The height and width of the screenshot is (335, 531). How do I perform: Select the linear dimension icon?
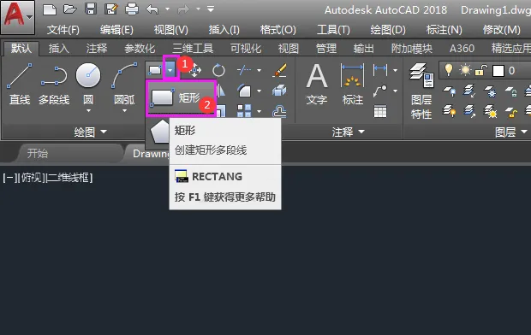pyautogui.click(x=380, y=70)
